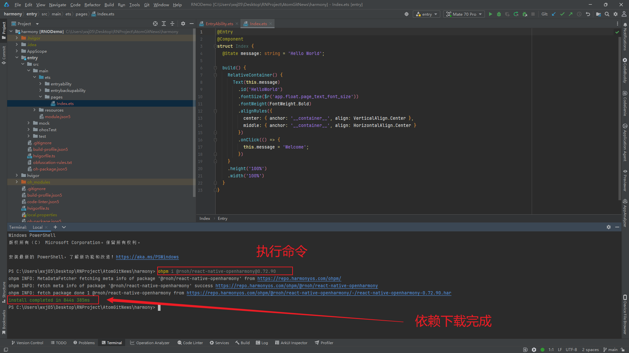Toggle the Commit tool window in left sidebar
This screenshot has width=629, height=353.
pos(4,55)
